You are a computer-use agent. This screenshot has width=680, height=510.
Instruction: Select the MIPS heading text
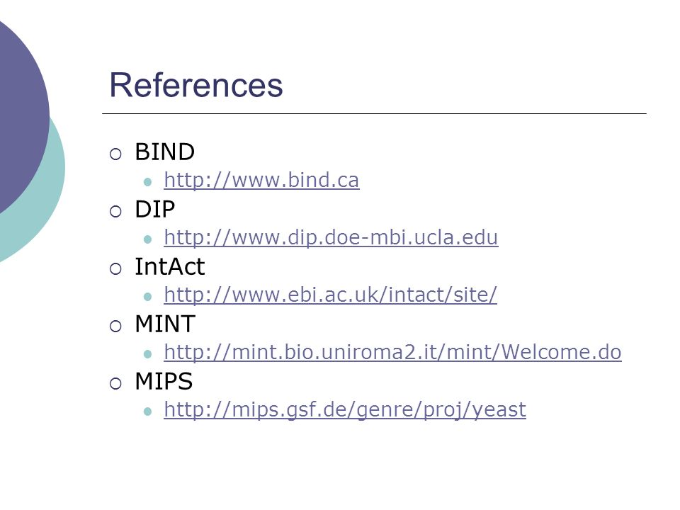pos(164,381)
